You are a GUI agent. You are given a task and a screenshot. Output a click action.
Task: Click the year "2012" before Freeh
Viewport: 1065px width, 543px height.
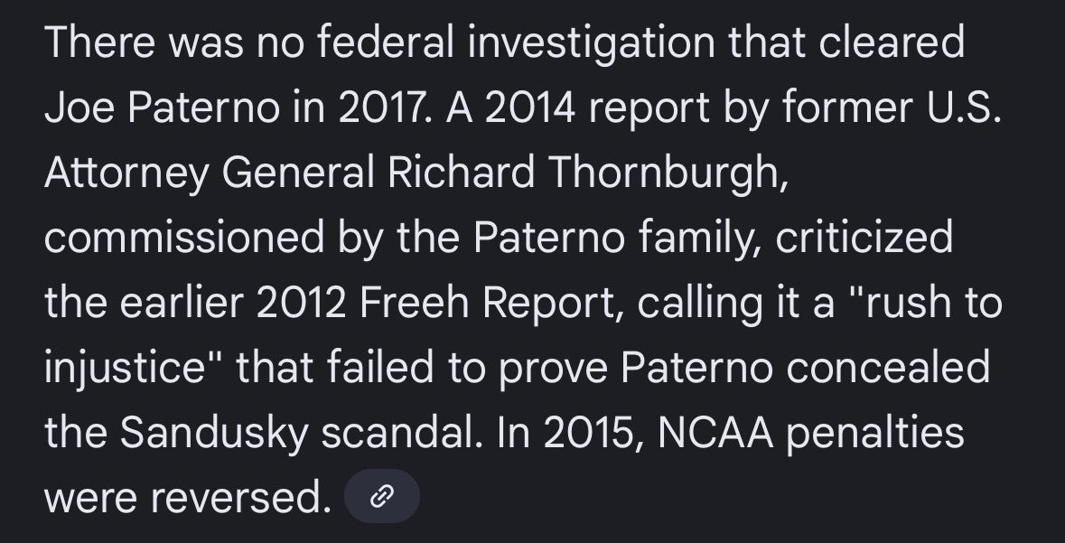[x=301, y=302]
